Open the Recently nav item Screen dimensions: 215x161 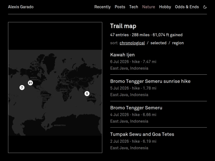coord(102,7)
